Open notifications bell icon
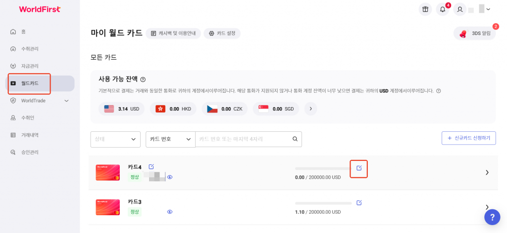This screenshot has width=507, height=233. pos(443,9)
